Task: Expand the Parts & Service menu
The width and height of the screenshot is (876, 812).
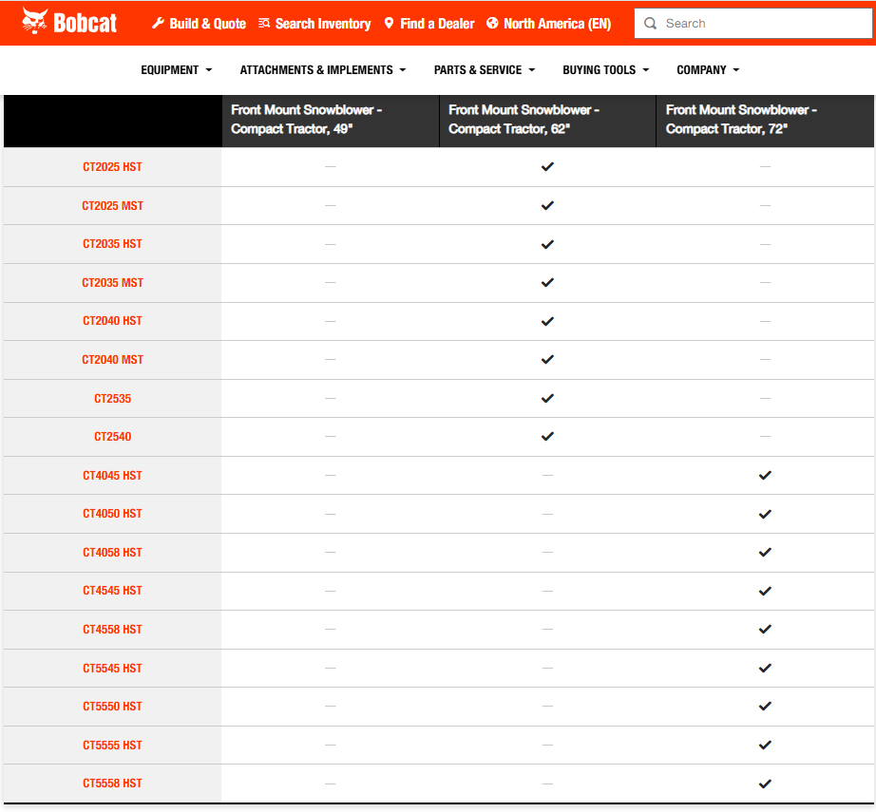Action: click(484, 70)
